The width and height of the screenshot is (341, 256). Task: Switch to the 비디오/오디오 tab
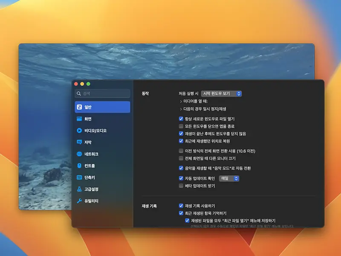tap(102, 131)
